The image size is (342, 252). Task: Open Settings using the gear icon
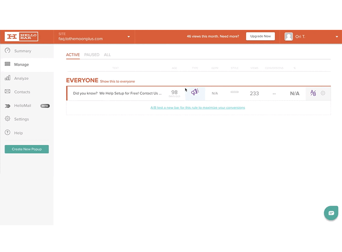coord(7,119)
